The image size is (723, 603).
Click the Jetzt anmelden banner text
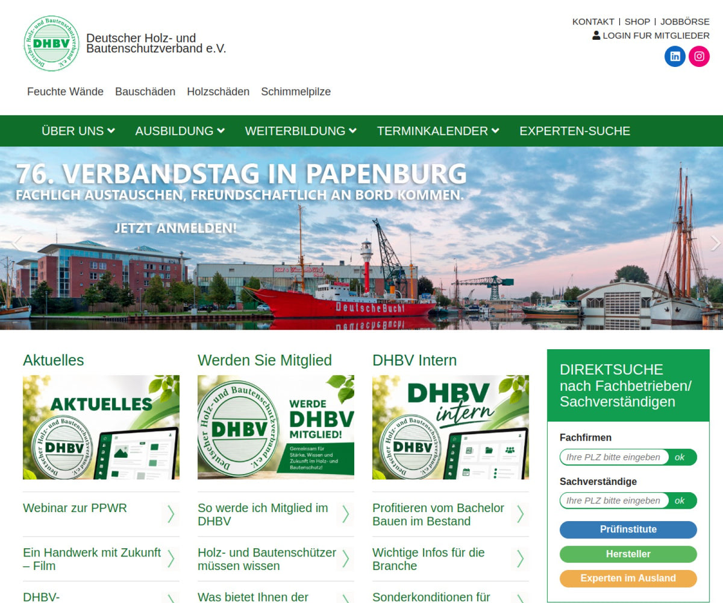click(175, 228)
